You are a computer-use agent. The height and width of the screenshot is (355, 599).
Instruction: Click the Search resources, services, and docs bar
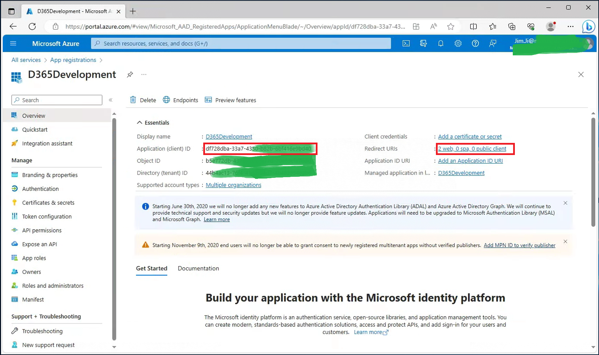[x=241, y=44]
